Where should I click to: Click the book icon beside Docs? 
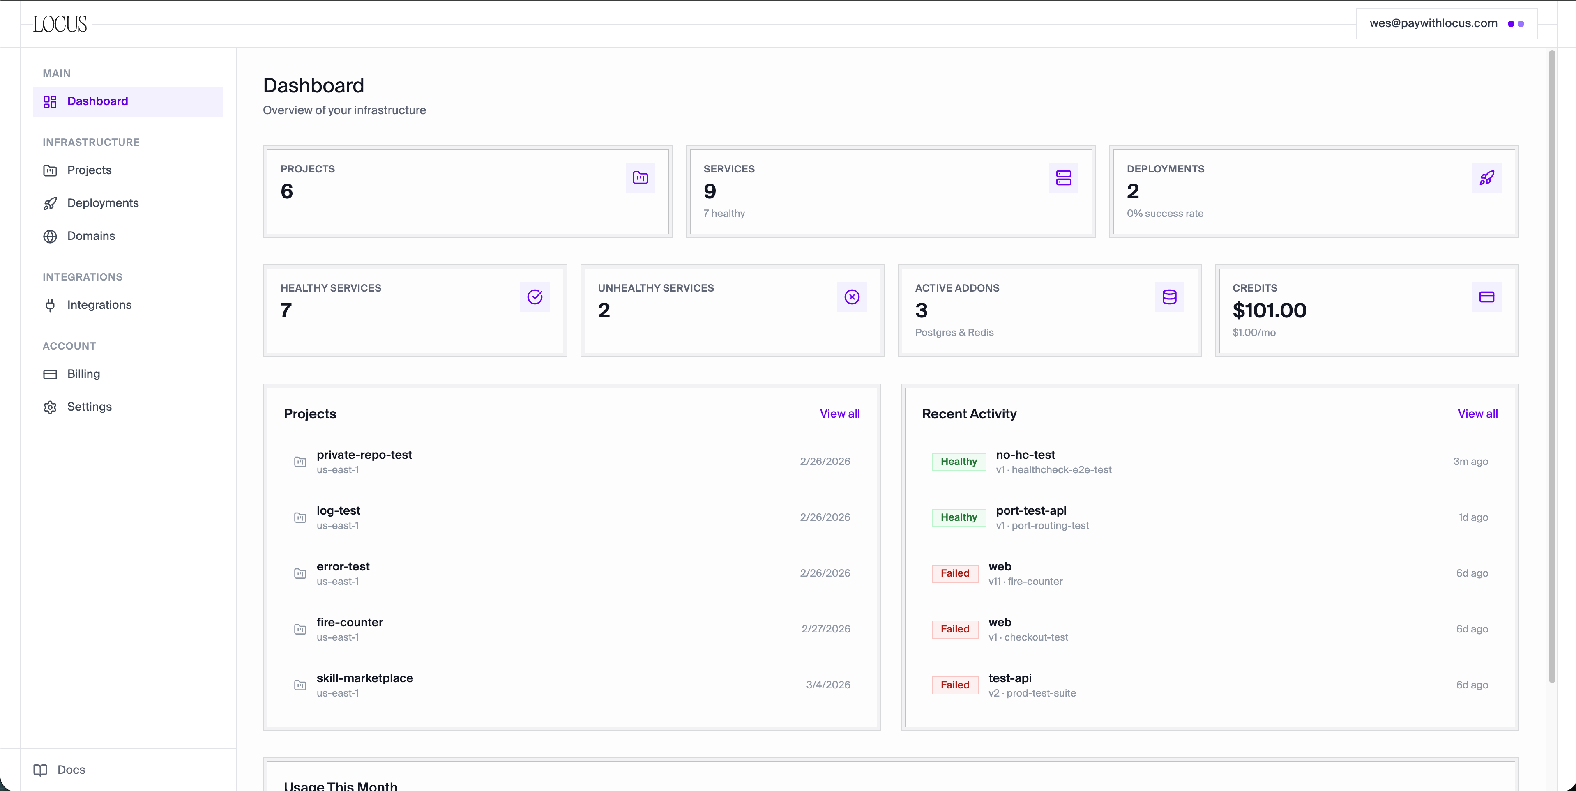[x=40, y=770]
